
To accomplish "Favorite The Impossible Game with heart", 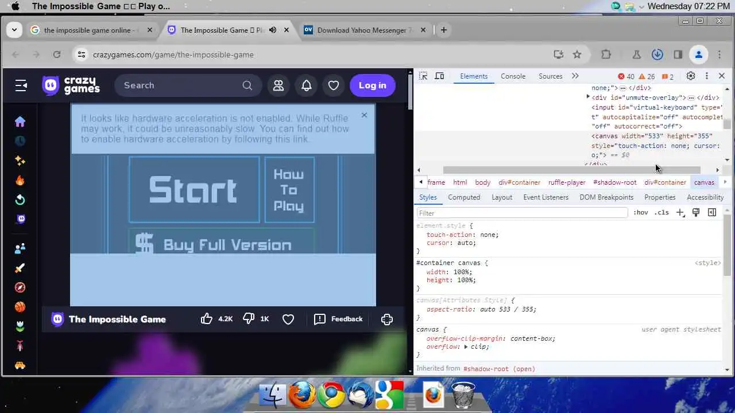I will tap(288, 319).
